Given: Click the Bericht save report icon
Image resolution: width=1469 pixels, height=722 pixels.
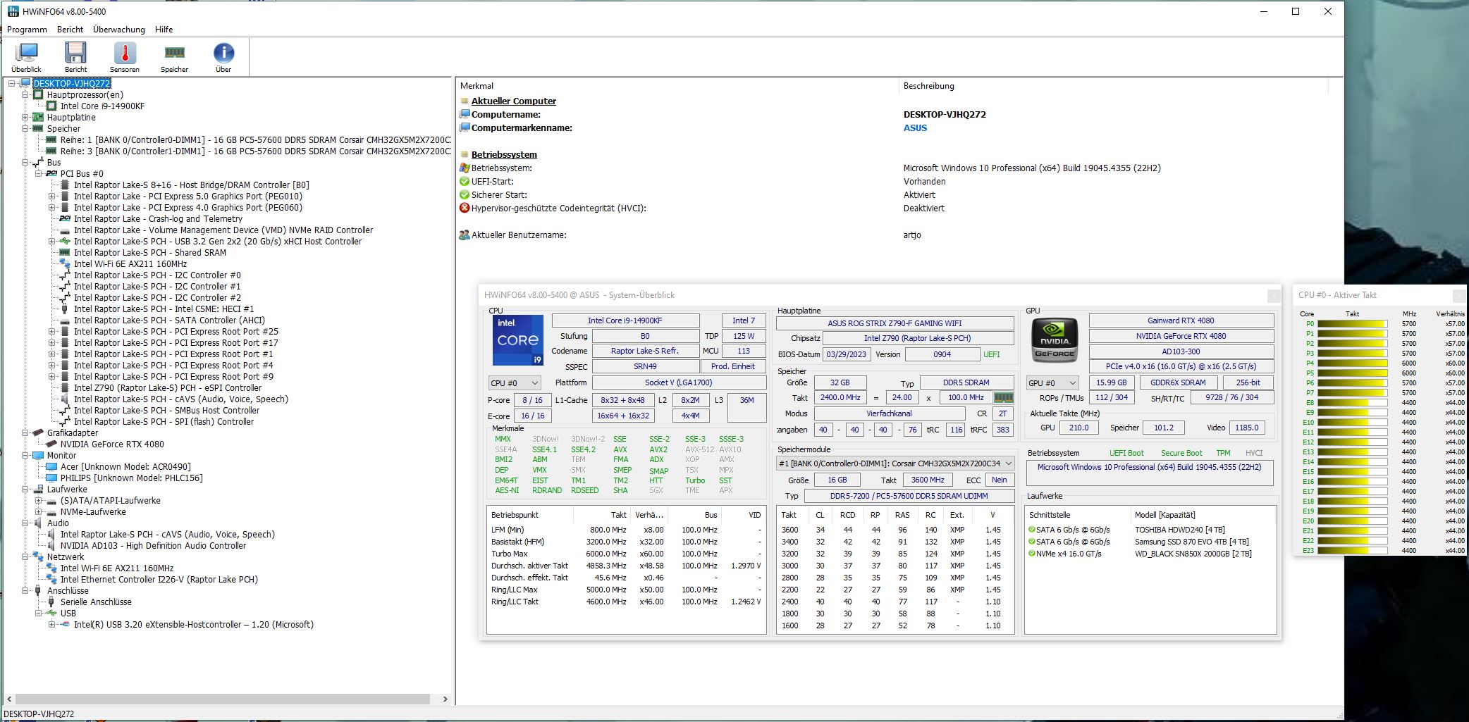Looking at the screenshot, I should pyautogui.click(x=75, y=56).
